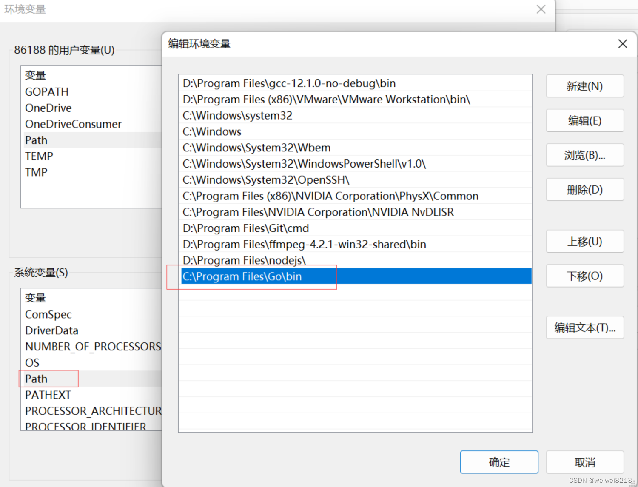Select OS system variable
638x487 pixels.
click(91, 363)
